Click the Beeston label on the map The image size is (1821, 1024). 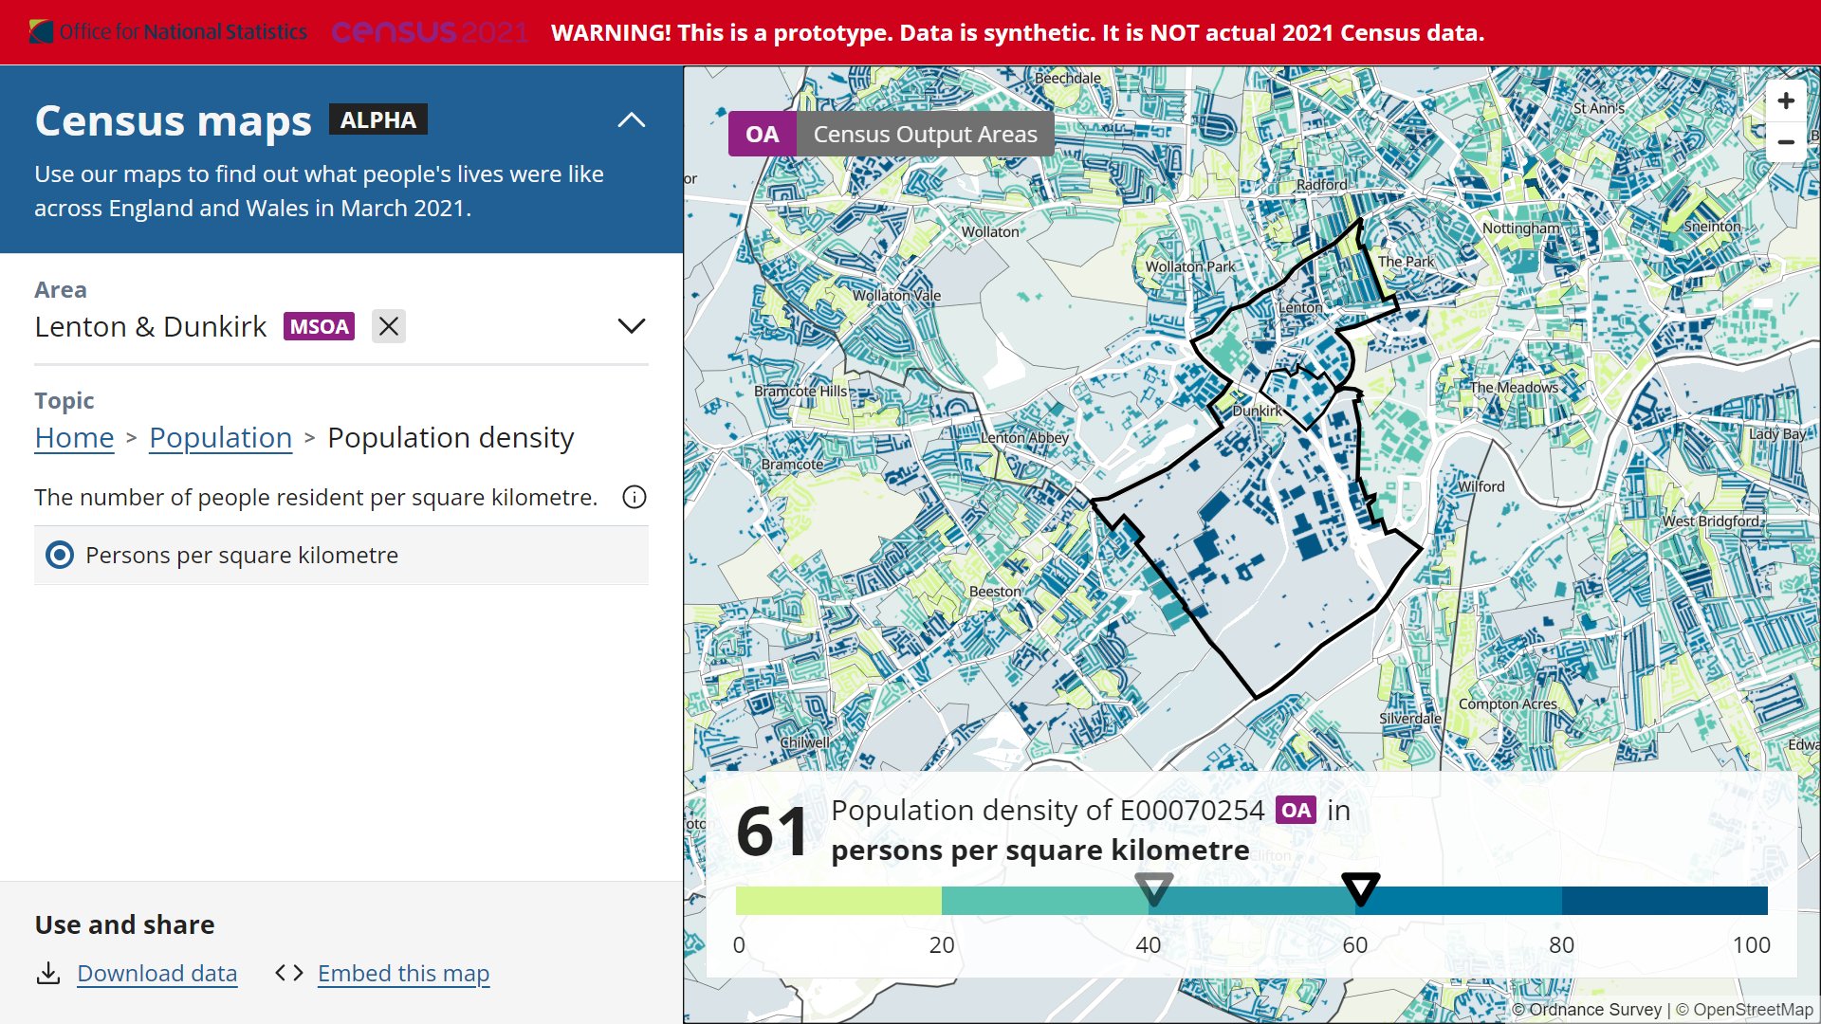tap(995, 592)
